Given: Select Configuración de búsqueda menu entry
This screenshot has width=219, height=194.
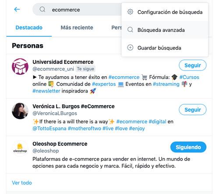Looking at the screenshot, I should tap(165, 12).
